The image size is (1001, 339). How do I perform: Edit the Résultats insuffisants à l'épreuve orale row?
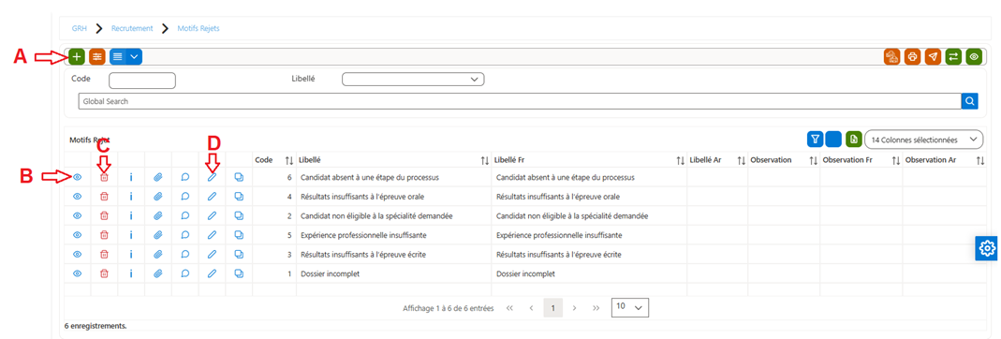212,197
